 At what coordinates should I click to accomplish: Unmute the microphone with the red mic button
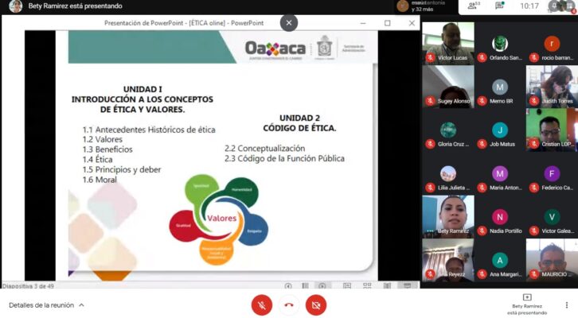tap(262, 305)
